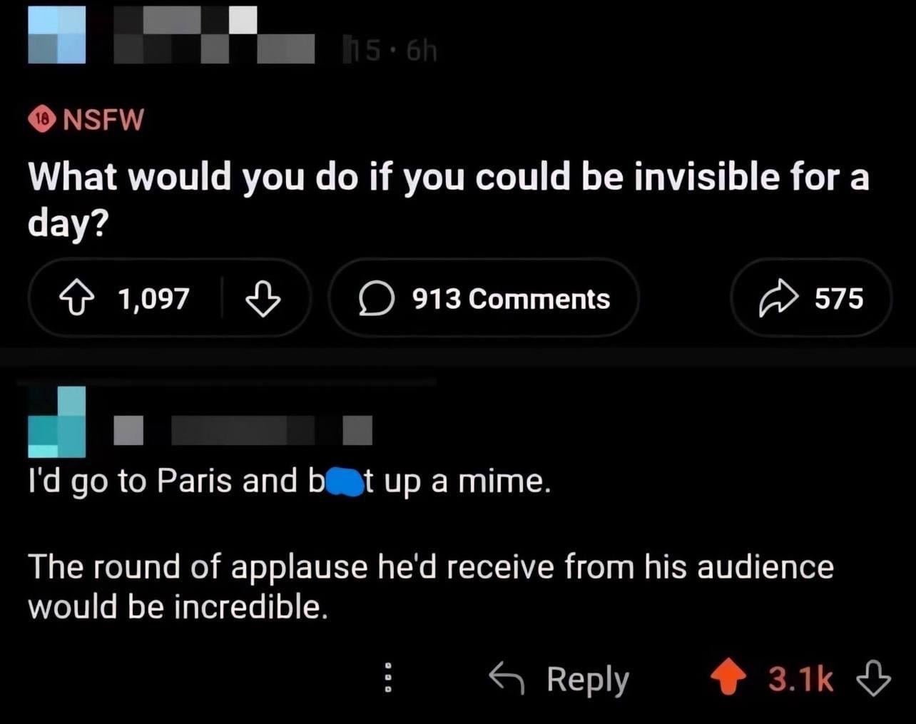Open the blurred commenter username
Viewport: 916px width, 724px height.
[243, 430]
